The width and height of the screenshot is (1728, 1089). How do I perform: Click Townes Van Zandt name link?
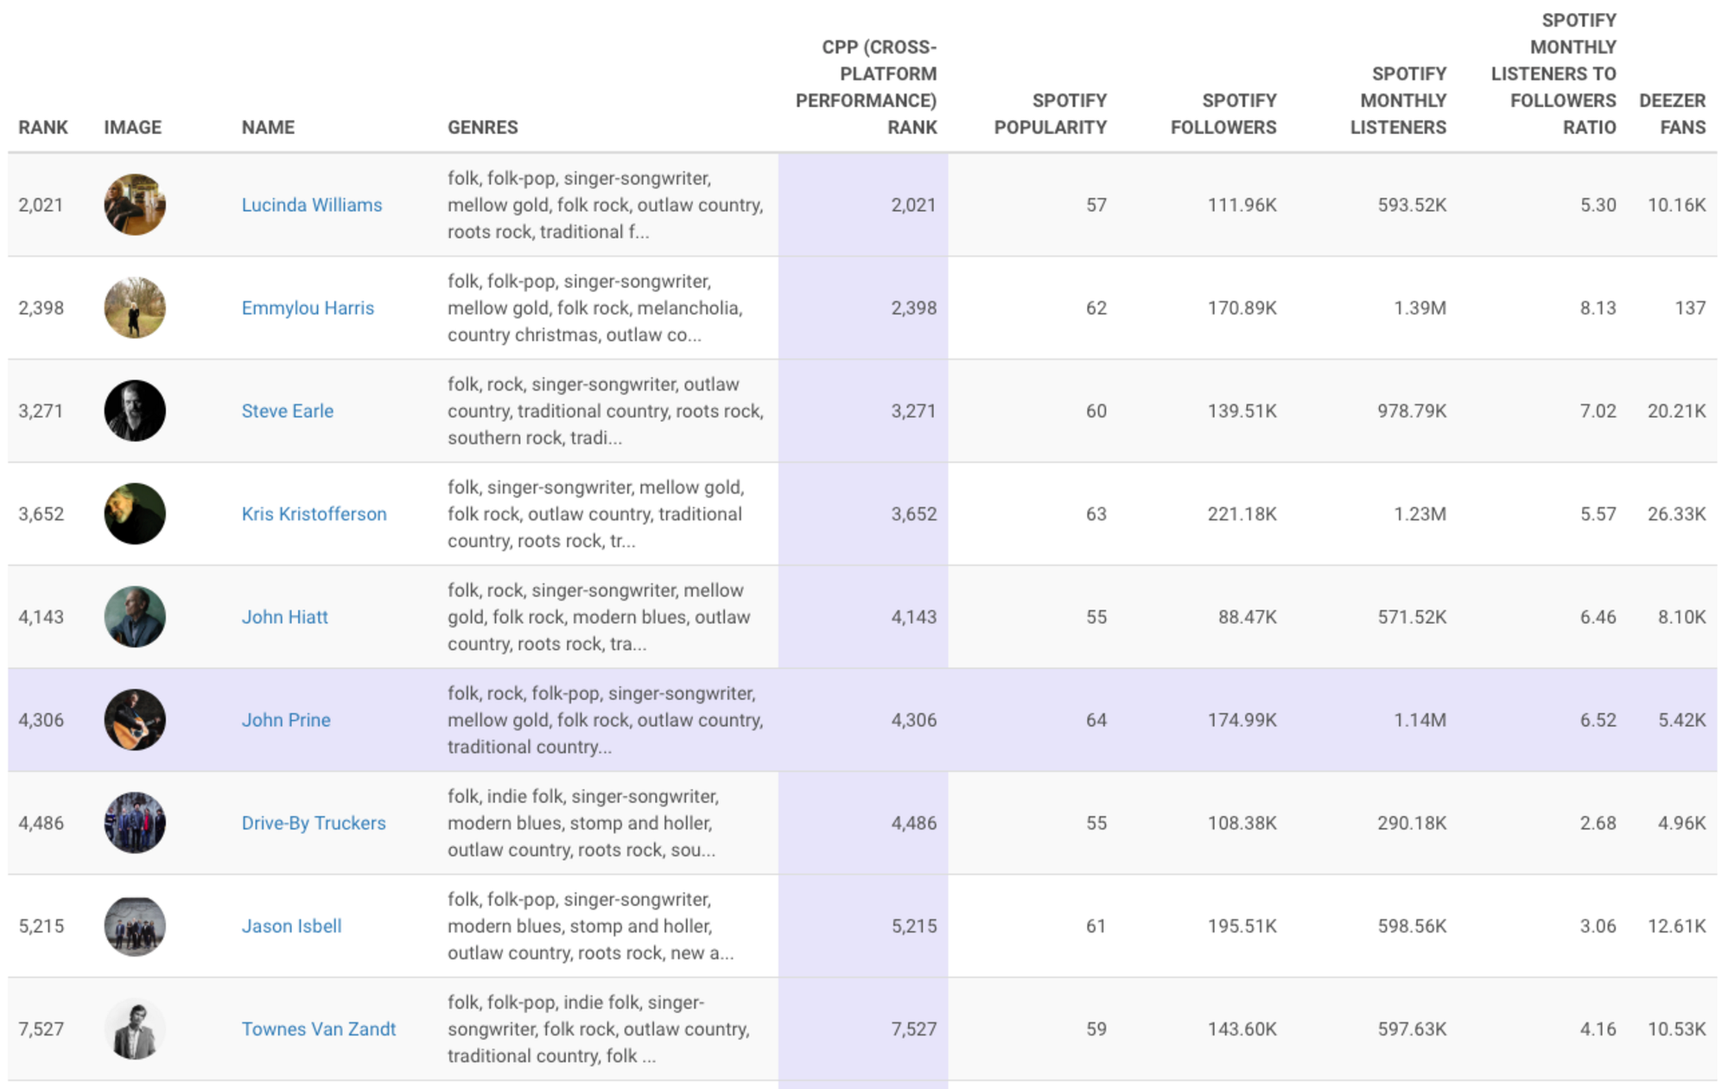318,1028
